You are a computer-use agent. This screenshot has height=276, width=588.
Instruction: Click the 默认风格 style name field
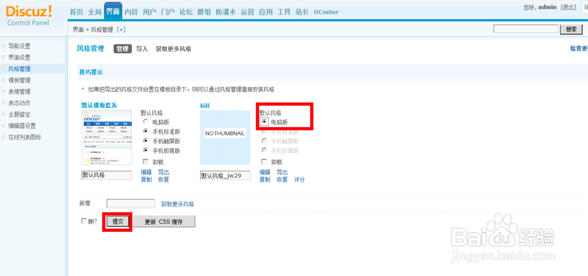point(106,175)
